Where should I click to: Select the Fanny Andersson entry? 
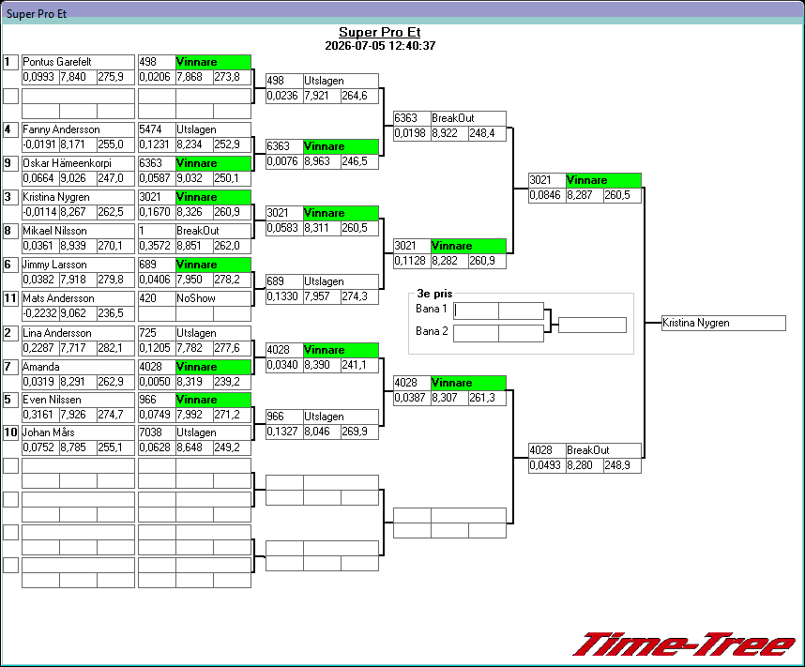point(78,129)
